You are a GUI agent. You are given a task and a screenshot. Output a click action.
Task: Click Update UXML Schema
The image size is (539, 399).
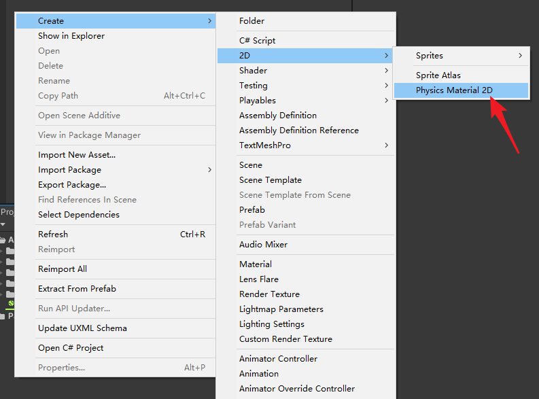tap(116, 328)
